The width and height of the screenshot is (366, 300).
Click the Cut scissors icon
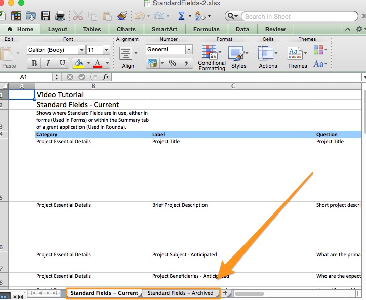click(x=77, y=16)
